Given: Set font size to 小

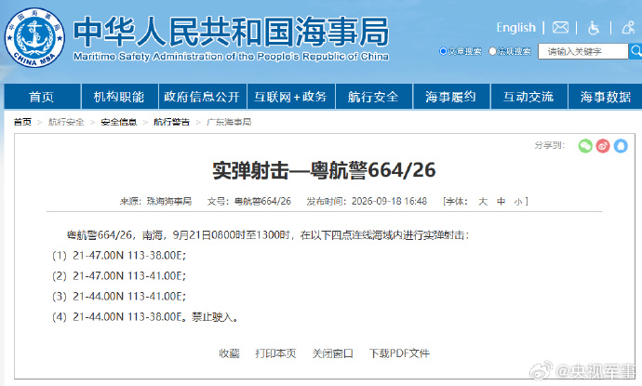Looking at the screenshot, I should point(518,202).
